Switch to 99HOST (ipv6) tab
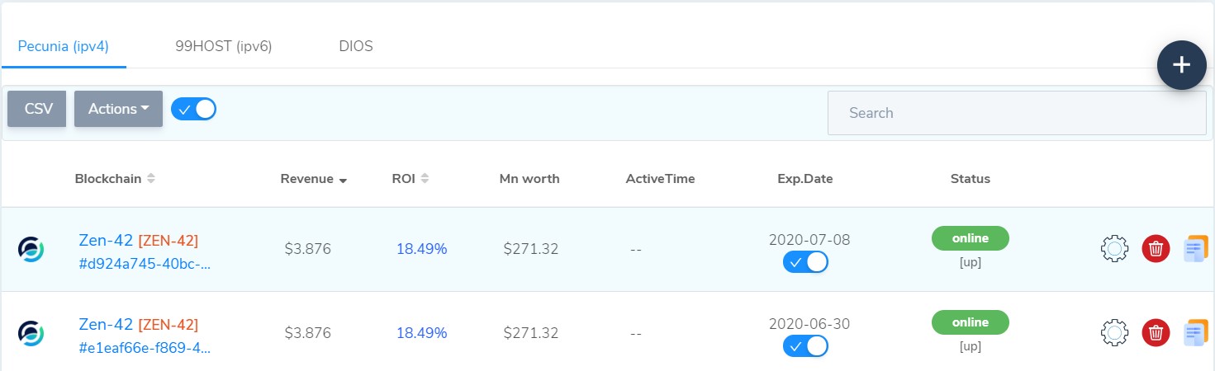Screen dimensions: 1215x371 (x=223, y=46)
